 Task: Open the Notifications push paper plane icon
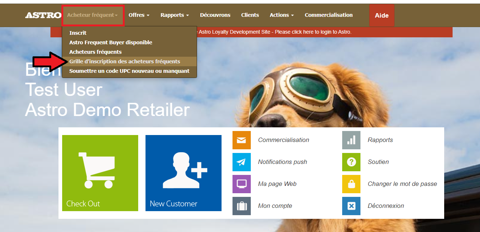(242, 162)
